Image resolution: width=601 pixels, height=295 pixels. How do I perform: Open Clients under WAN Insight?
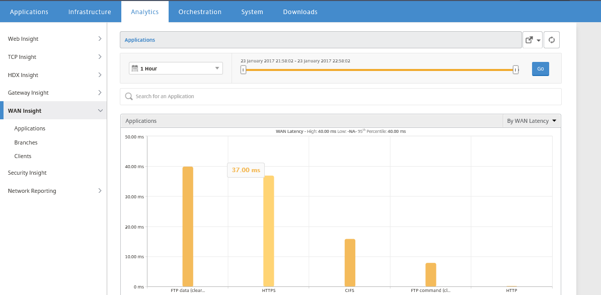23,157
